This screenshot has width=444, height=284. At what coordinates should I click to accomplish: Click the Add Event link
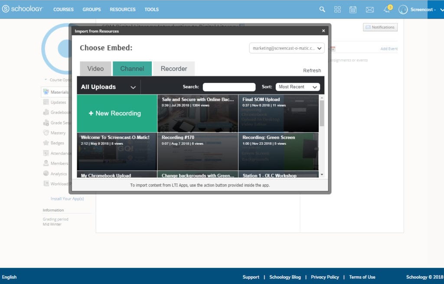tap(389, 49)
